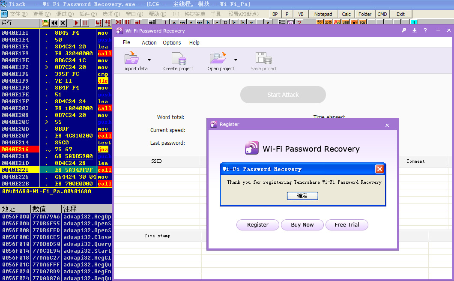Open the 查看(V) debugger menu

(x=42, y=14)
